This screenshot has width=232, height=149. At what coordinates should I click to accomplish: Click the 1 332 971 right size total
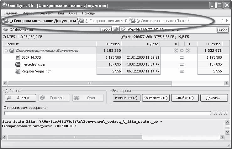213,51
